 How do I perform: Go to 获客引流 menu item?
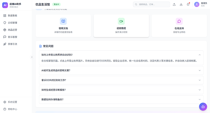click(16, 44)
